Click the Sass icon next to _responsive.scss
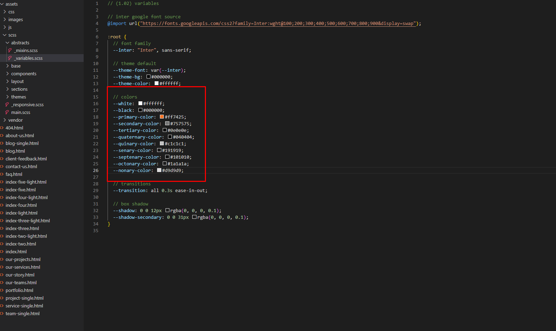Image resolution: width=556 pixels, height=331 pixels. (x=7, y=104)
